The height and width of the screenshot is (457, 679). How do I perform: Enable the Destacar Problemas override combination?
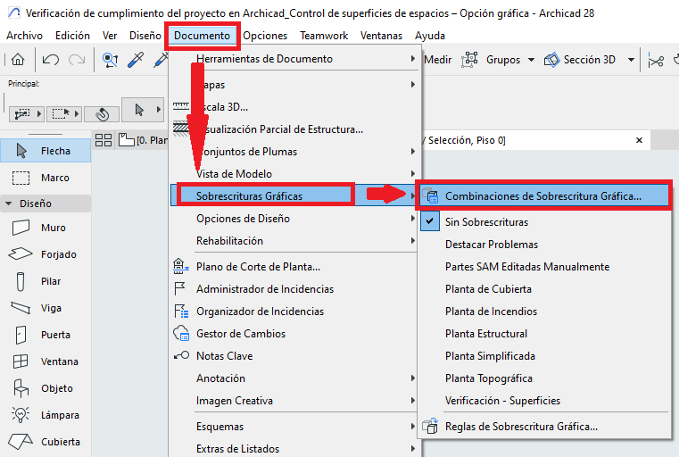[x=491, y=245]
